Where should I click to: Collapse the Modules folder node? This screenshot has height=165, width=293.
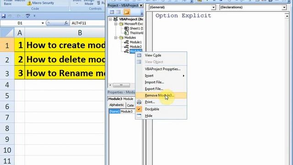[116, 38]
